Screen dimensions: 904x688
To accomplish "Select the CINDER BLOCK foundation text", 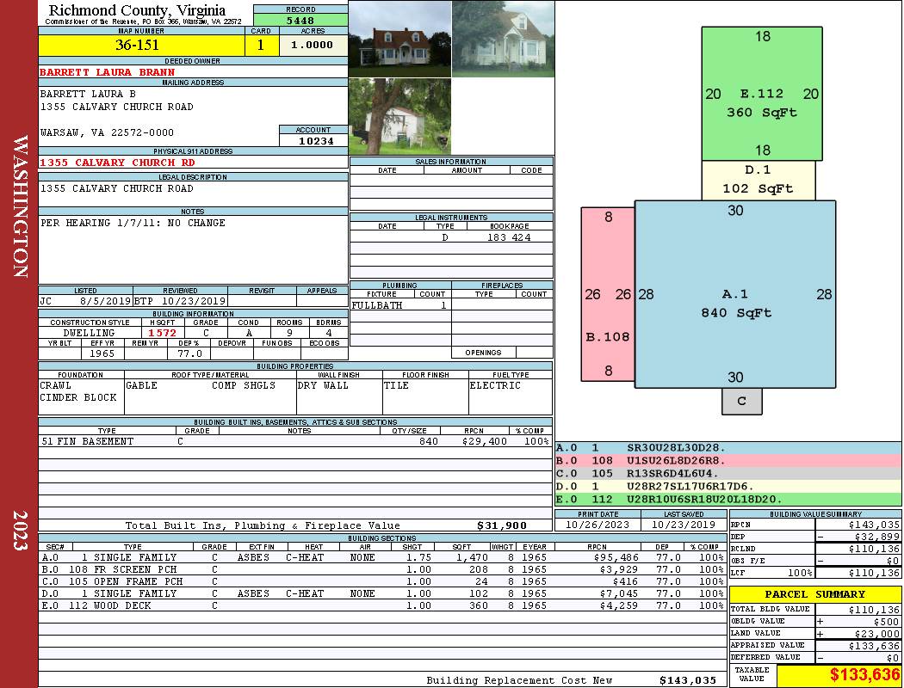I will 78,397.
